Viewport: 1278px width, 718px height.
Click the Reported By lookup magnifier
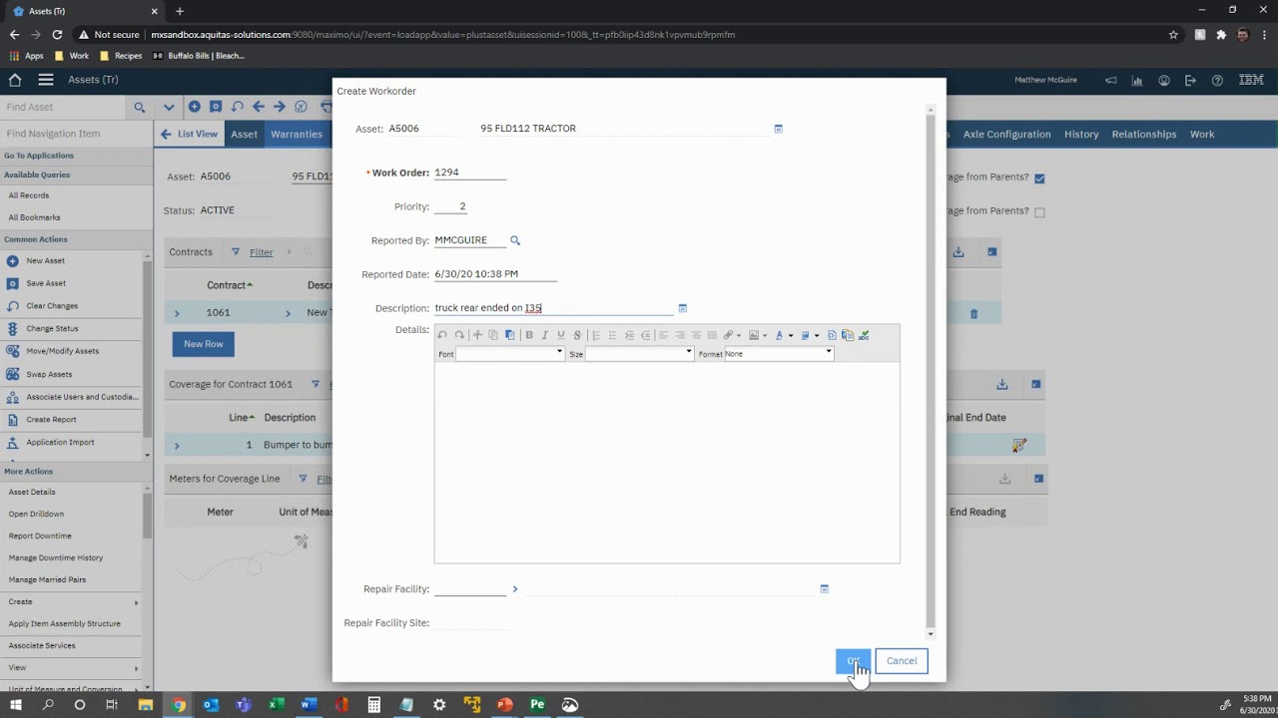click(515, 240)
